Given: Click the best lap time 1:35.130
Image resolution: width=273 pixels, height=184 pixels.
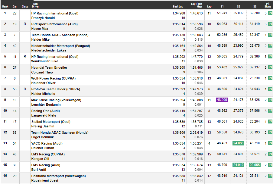Looking at the screenshot, I should pyautogui.click(x=179, y=35).
